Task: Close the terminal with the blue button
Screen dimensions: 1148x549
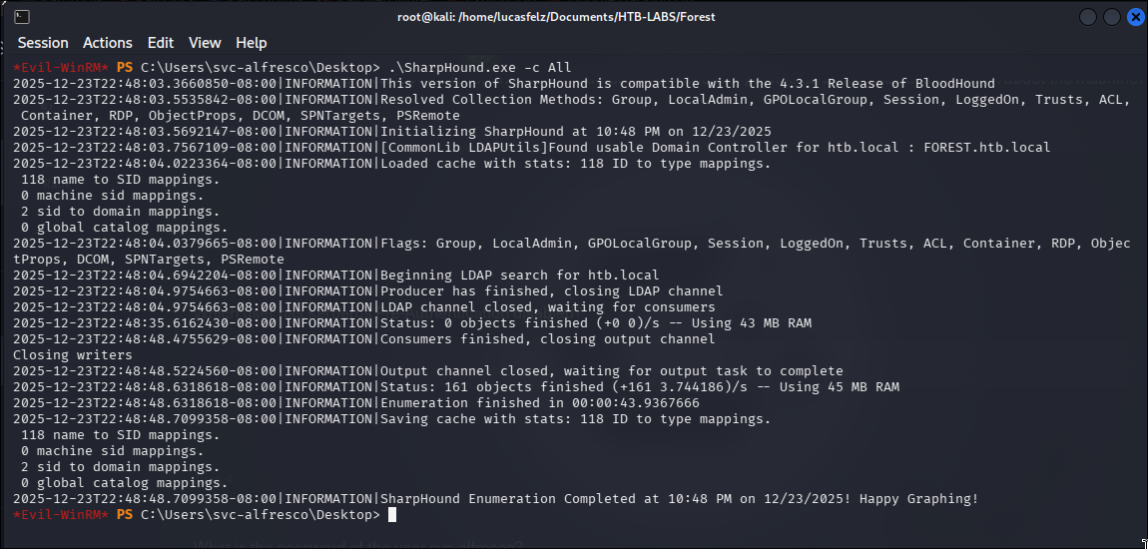Action: [x=1136, y=17]
